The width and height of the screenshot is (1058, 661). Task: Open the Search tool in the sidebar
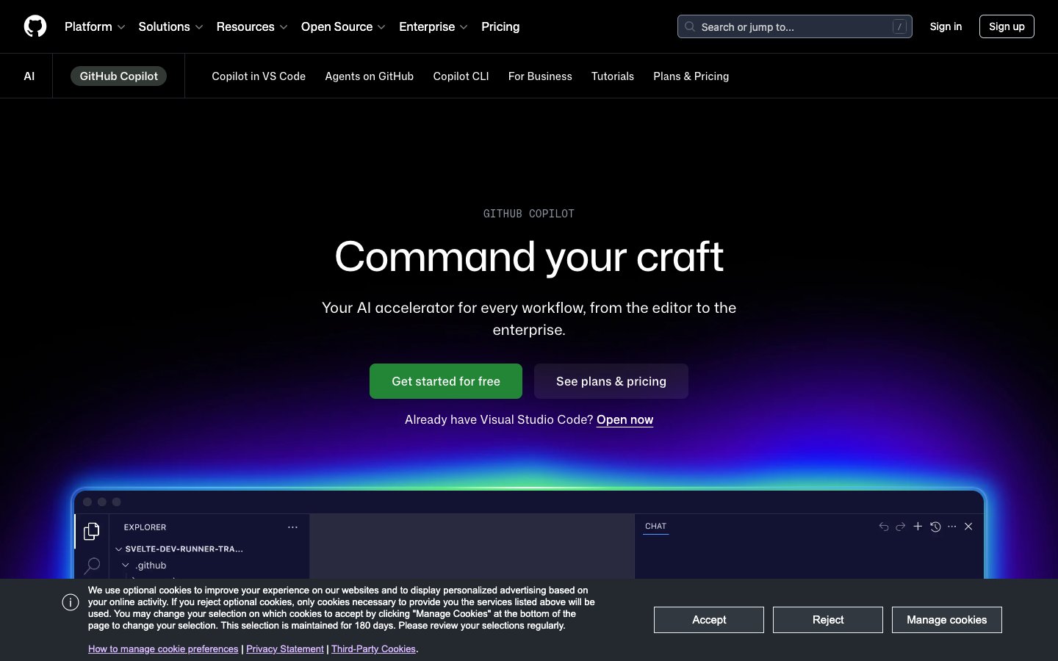point(92,566)
